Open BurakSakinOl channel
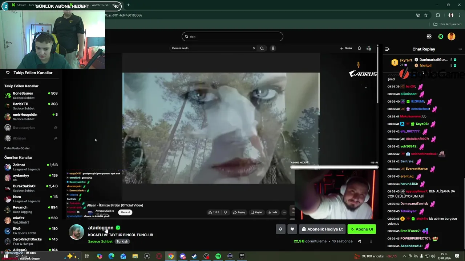This screenshot has width=465, height=261. (x=31, y=188)
